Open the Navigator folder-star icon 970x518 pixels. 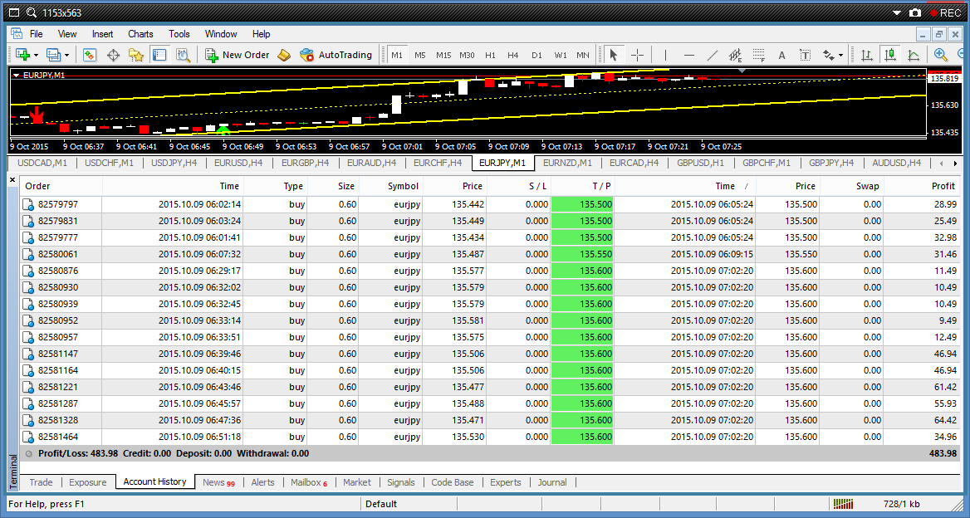(136, 55)
